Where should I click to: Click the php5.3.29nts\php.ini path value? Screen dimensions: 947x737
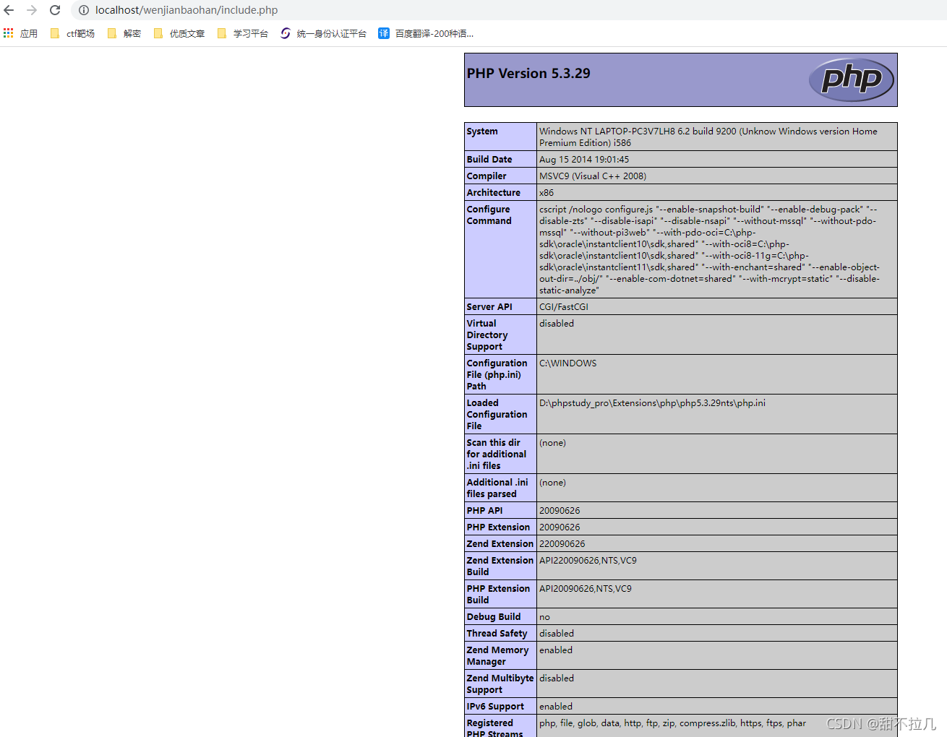click(652, 402)
